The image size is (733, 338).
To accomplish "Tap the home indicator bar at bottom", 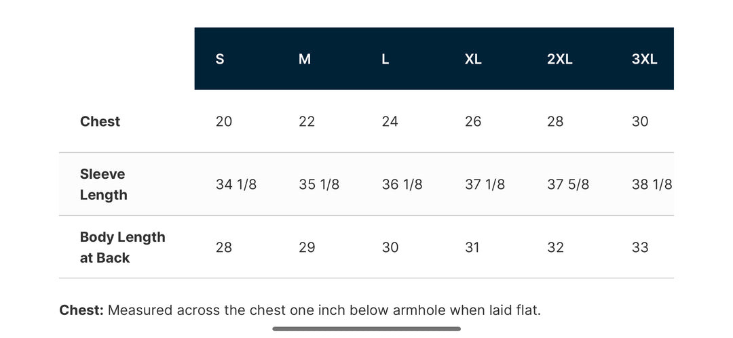I will click(366, 329).
